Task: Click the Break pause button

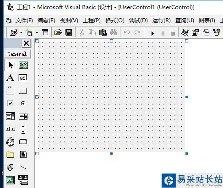Action: pos(163,33)
